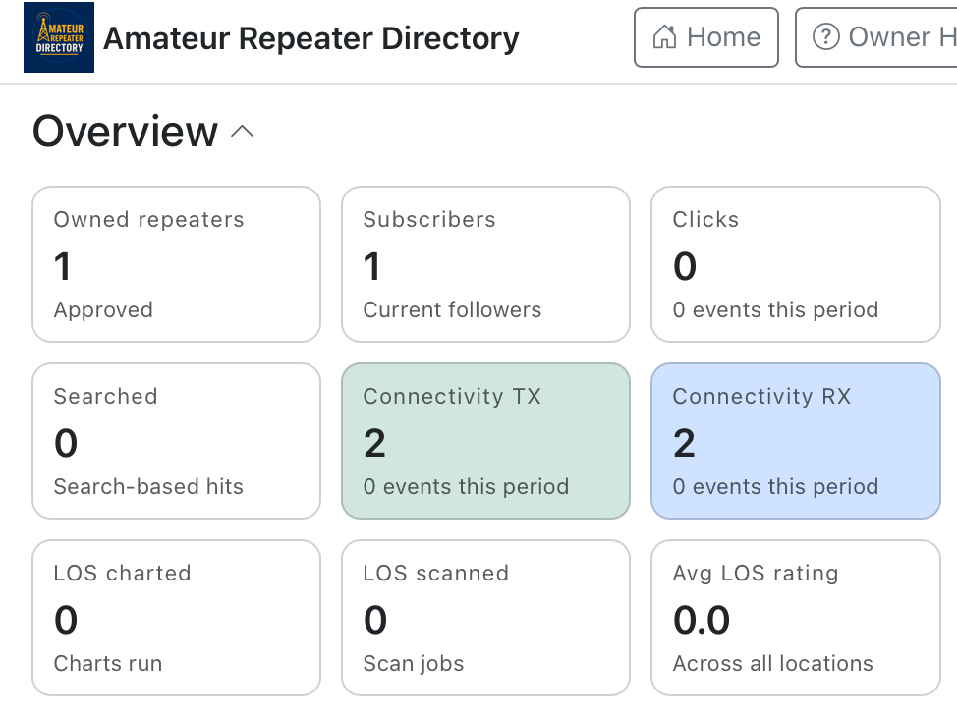Click the 'Search-based hits' caption text

click(x=148, y=487)
